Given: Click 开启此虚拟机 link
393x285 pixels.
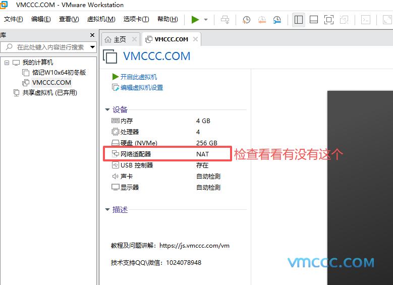Looking at the screenshot, I should coord(138,77).
